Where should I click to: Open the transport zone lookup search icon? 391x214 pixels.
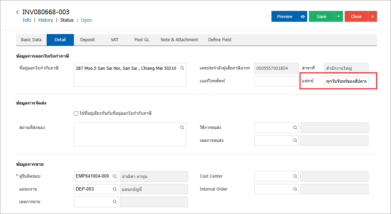tap(295, 141)
